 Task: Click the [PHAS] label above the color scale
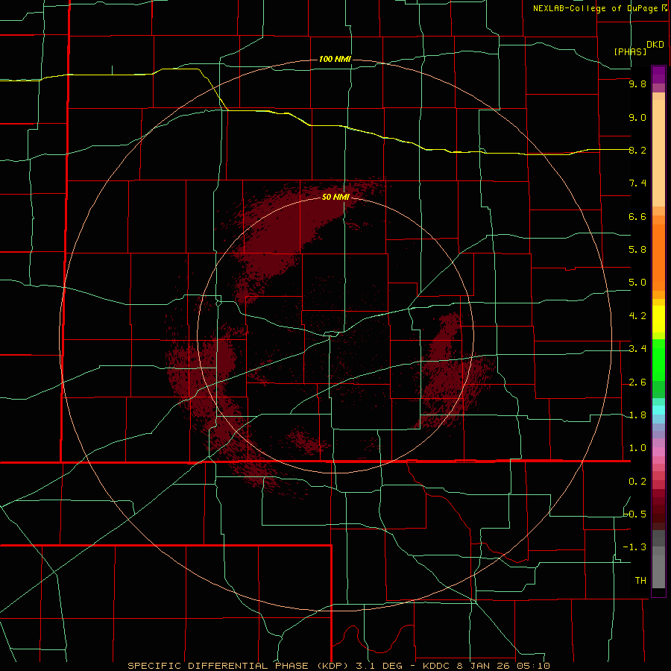click(x=630, y=51)
